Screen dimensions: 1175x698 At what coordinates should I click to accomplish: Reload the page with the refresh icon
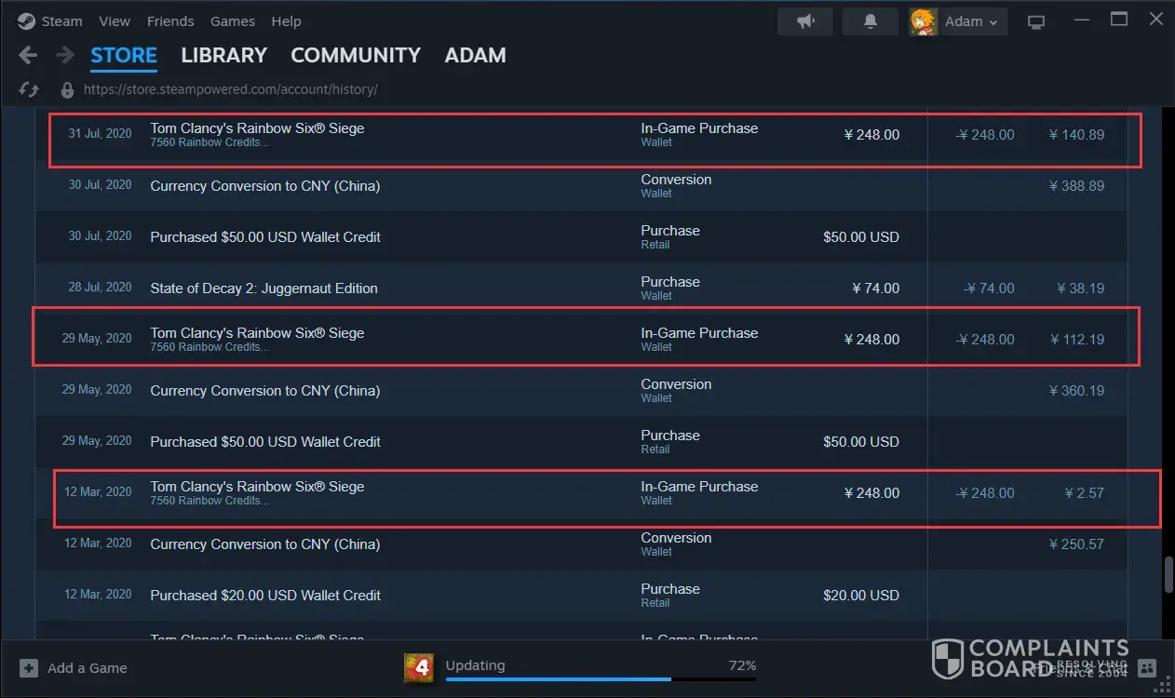point(29,90)
